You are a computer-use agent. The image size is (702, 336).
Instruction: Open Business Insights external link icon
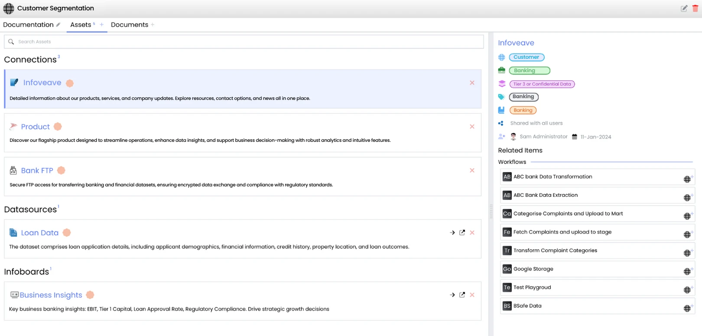pos(462,295)
